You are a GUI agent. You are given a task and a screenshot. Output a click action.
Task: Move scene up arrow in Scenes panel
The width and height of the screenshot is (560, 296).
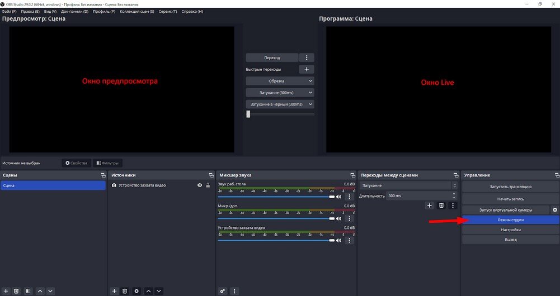tap(40, 291)
